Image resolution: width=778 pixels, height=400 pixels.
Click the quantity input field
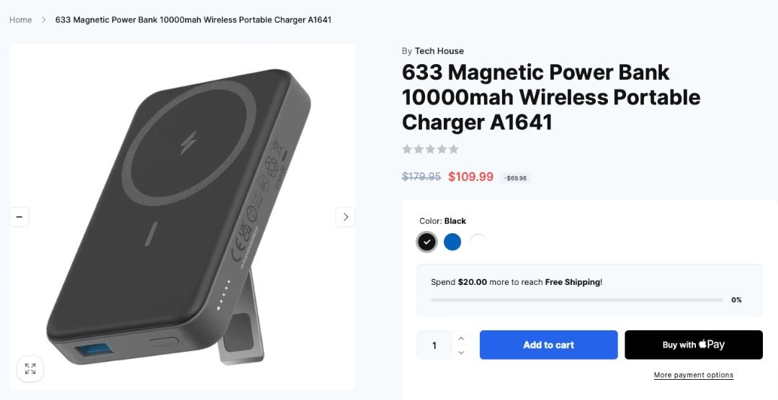point(434,345)
